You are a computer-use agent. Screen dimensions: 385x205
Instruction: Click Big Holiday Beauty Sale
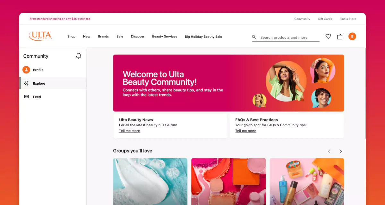(203, 37)
